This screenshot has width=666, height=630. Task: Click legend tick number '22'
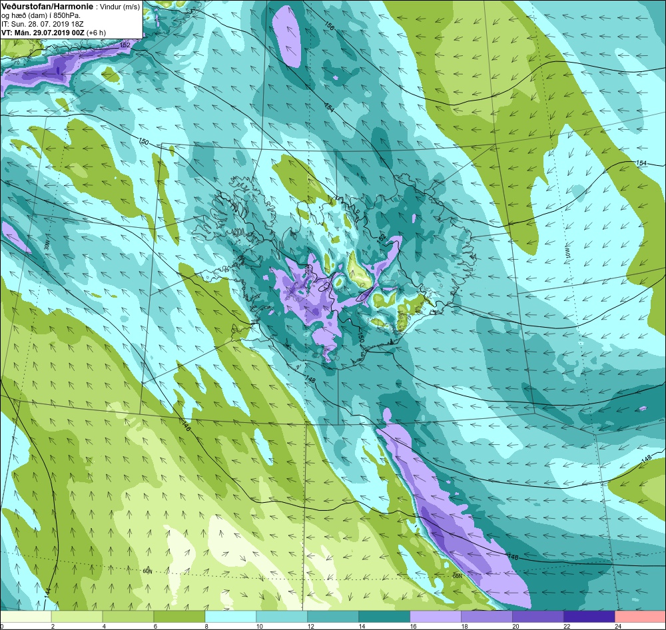pyautogui.click(x=567, y=626)
